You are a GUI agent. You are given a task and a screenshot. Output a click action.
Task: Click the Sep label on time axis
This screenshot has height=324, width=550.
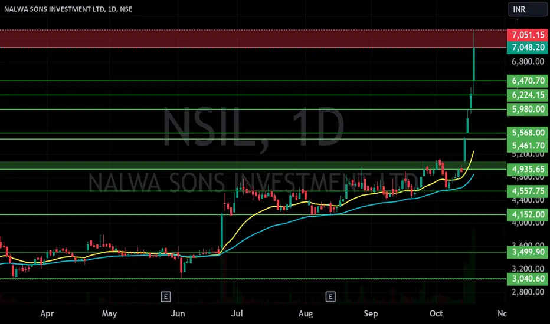click(x=371, y=313)
